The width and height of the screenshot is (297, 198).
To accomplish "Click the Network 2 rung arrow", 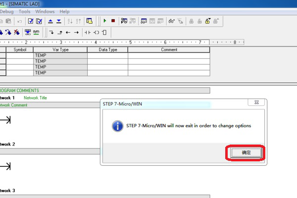I will point(5,166).
